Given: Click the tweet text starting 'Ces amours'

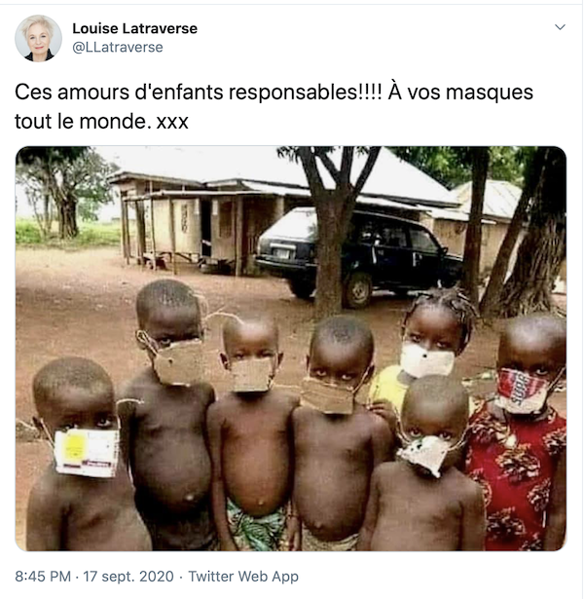Looking at the screenshot, I should 274,106.
